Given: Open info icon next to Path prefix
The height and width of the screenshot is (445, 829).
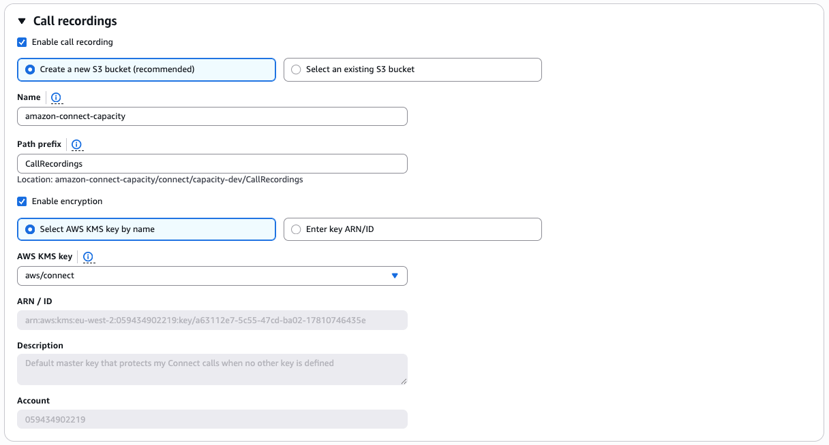Looking at the screenshot, I should [76, 145].
